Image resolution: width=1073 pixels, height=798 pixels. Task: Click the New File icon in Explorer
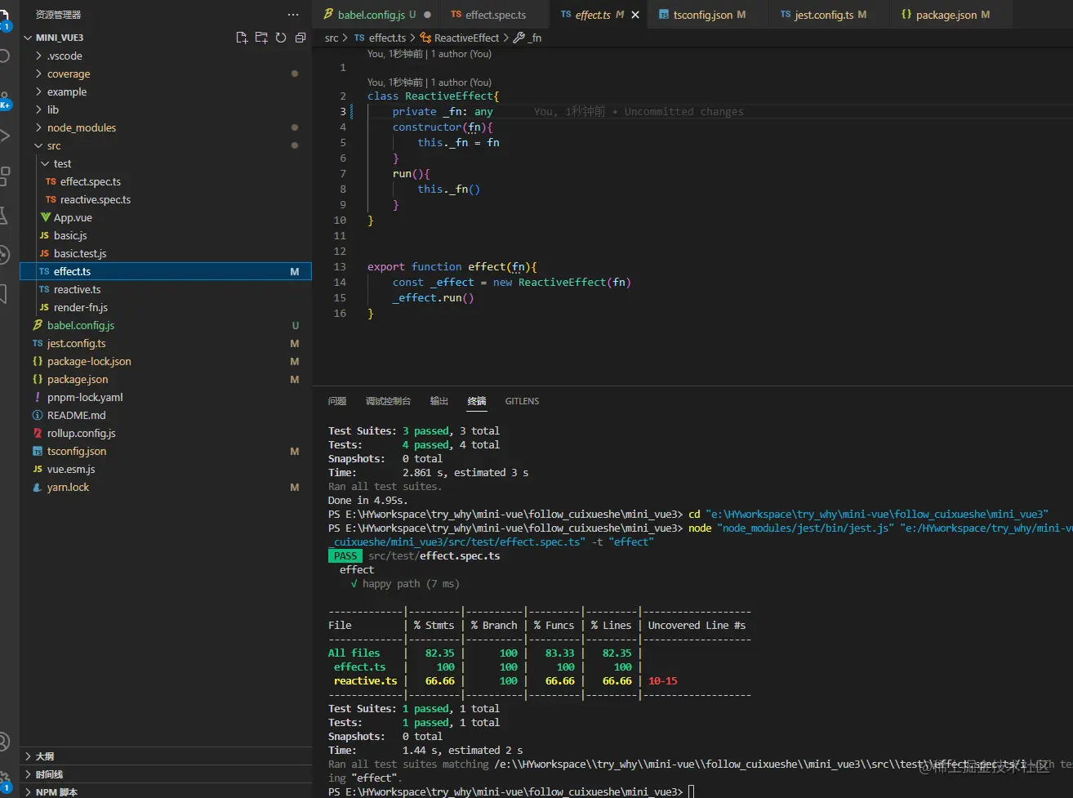[x=242, y=38]
